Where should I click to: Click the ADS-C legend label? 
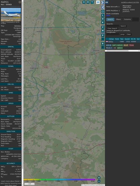[120, 48]
